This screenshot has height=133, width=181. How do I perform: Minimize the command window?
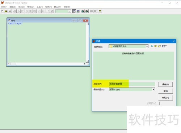click(74, 21)
